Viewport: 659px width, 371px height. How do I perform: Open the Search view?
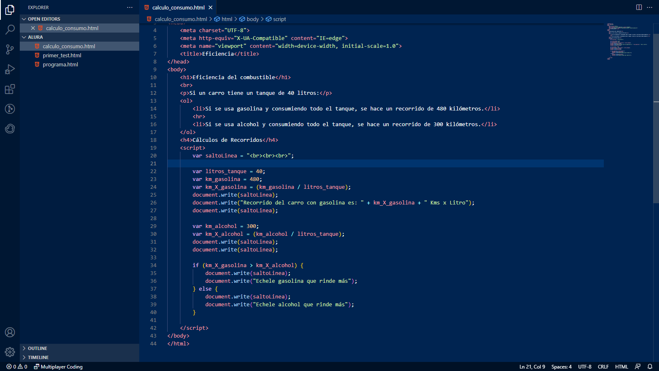[10, 30]
